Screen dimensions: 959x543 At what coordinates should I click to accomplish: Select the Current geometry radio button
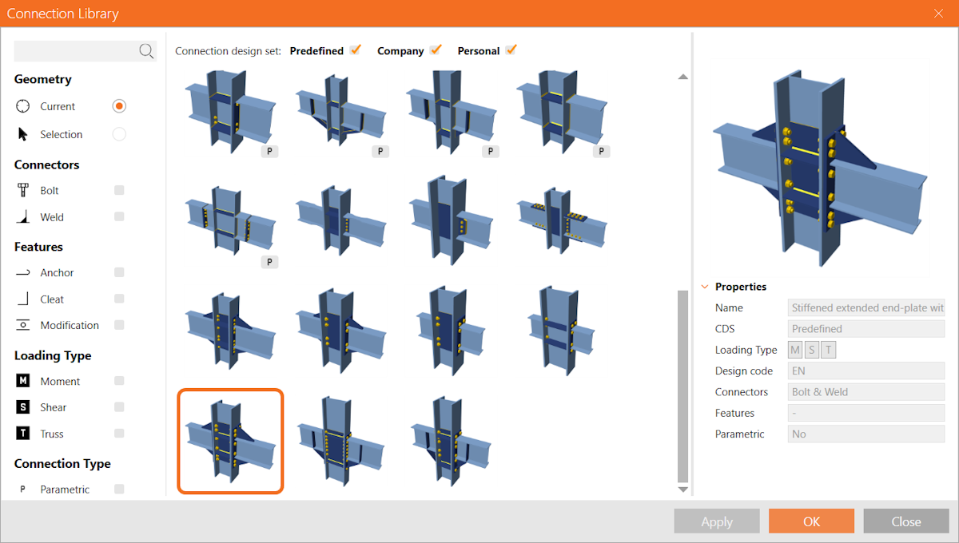pos(119,106)
